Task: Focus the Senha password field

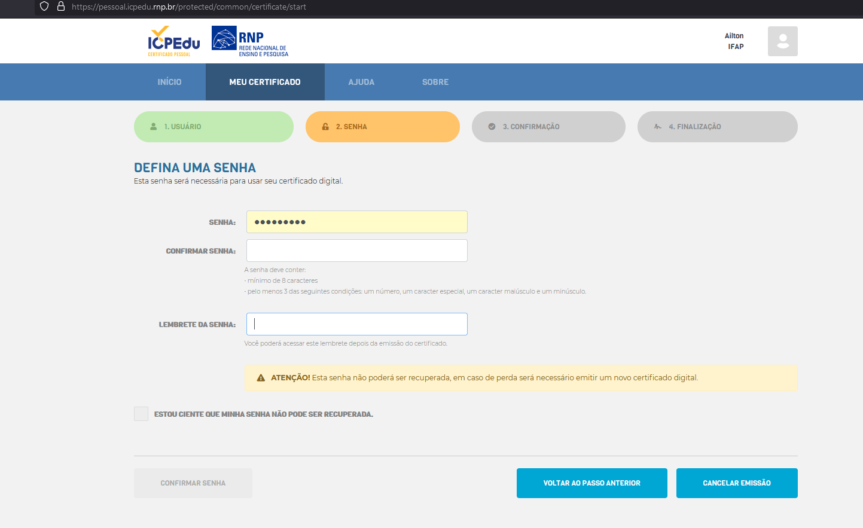Action: 357,222
